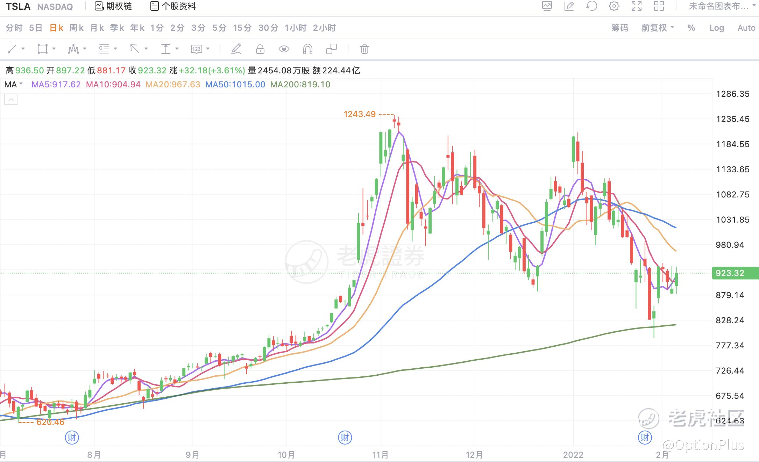Open the 期权链 options chain
This screenshot has width=759, height=462.
(113, 6)
